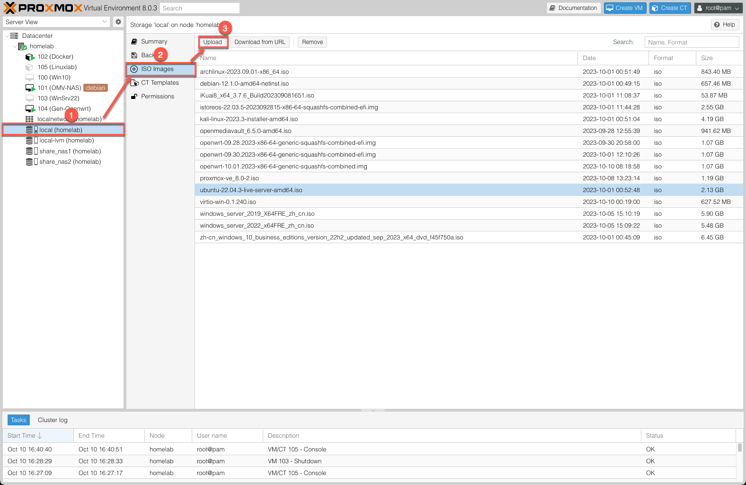Open the Permissions section
Screen dimensions: 746x485
160,97
